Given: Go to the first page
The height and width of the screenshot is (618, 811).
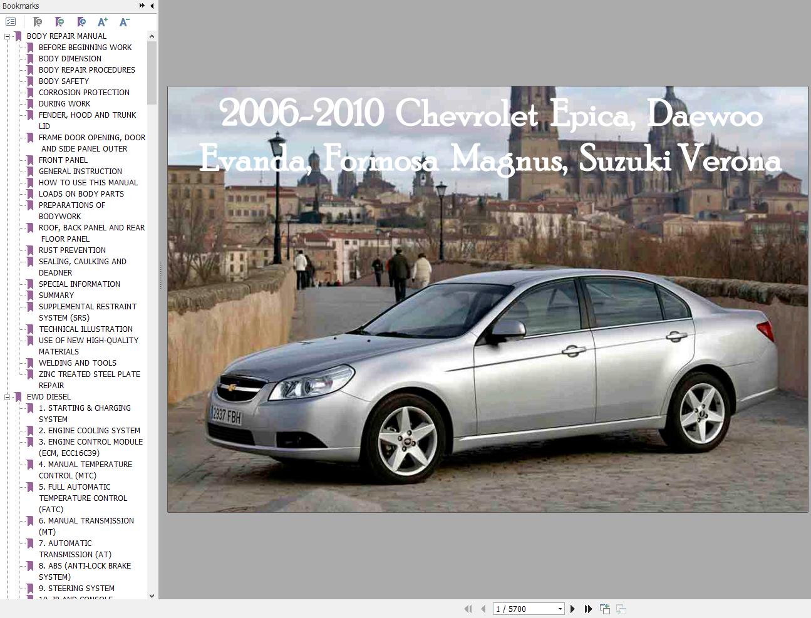Looking at the screenshot, I should [x=468, y=609].
